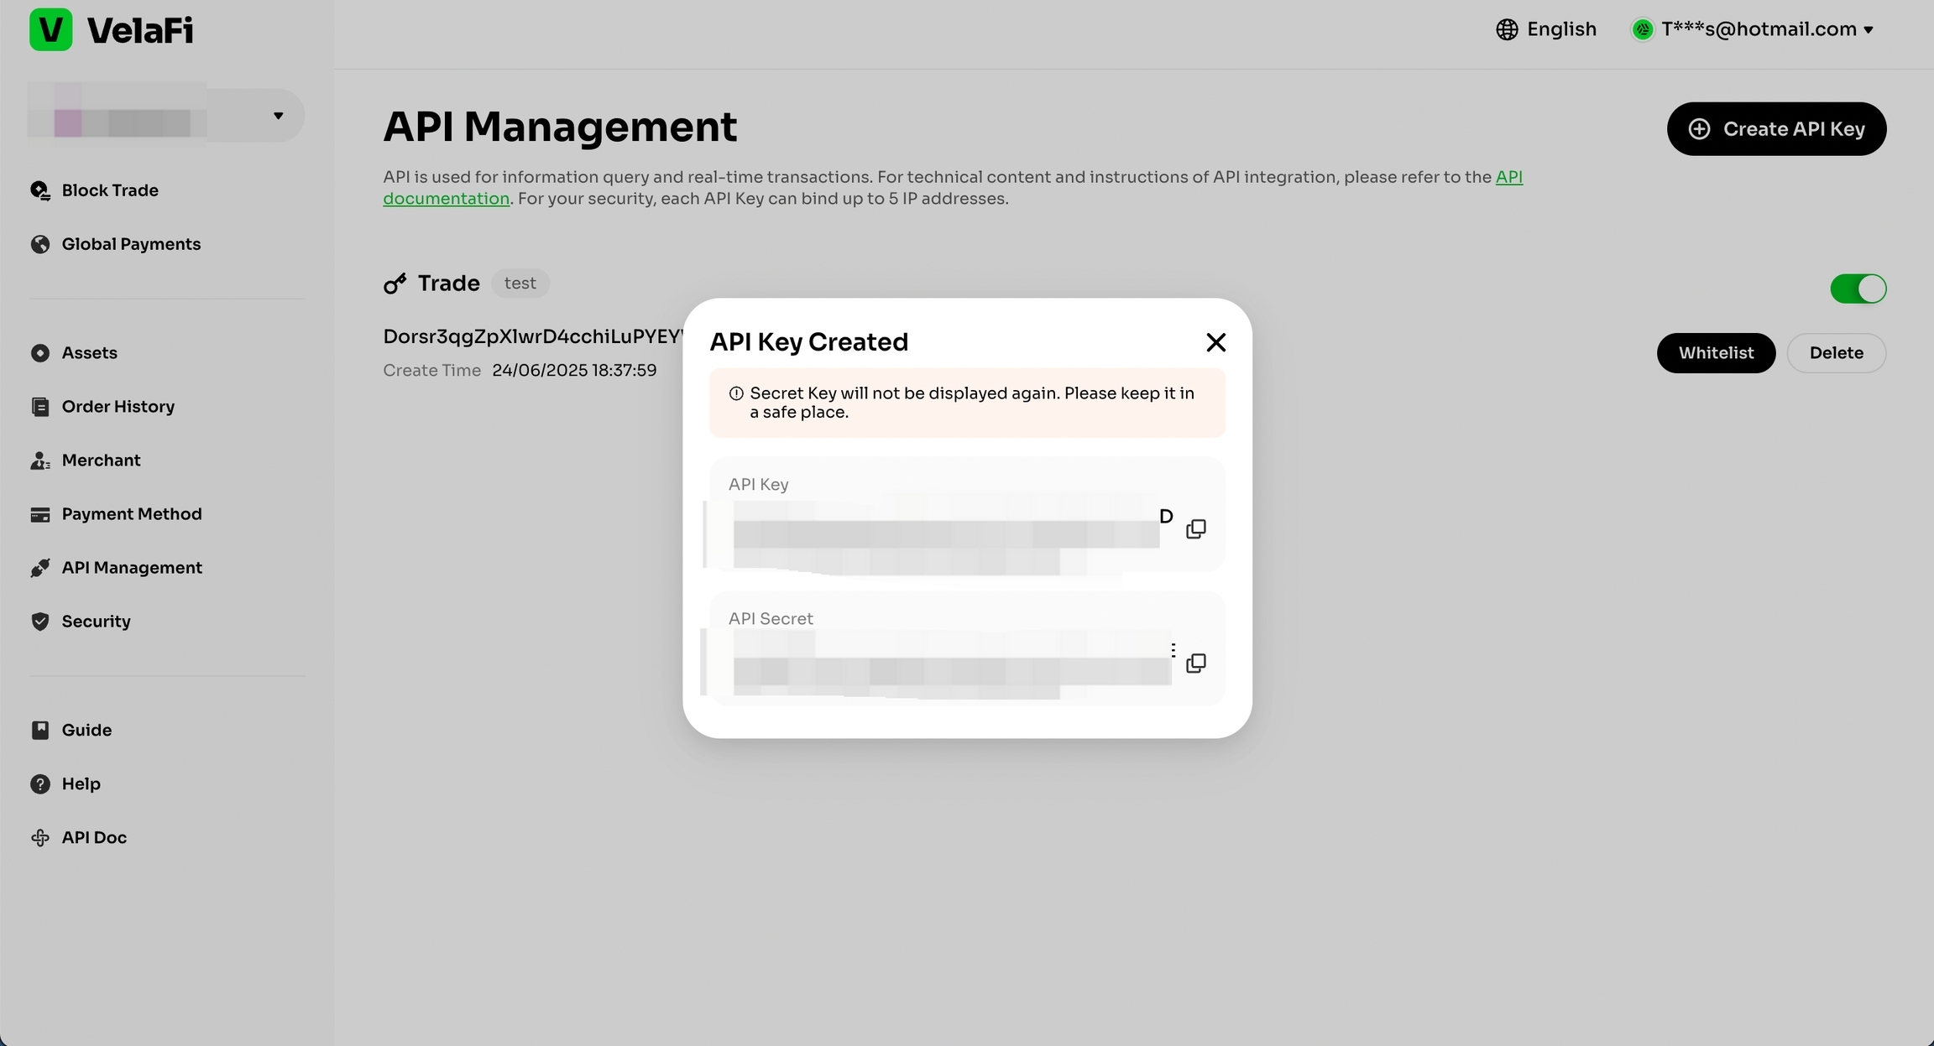Copy the API Secret value

pyautogui.click(x=1195, y=663)
